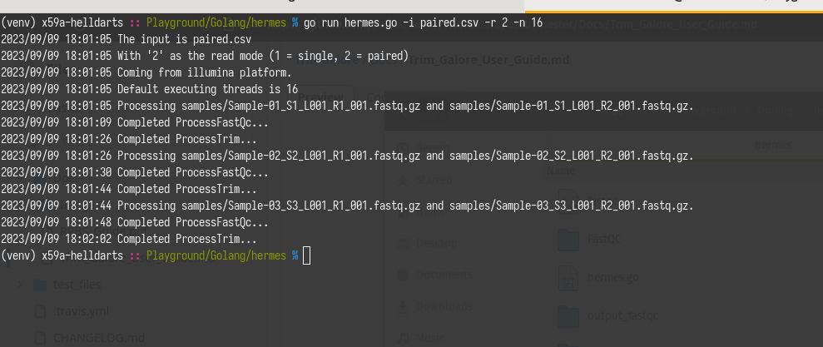823x347 pixels.
Task: Click the output_fastqc folder icon
Action: click(568, 315)
